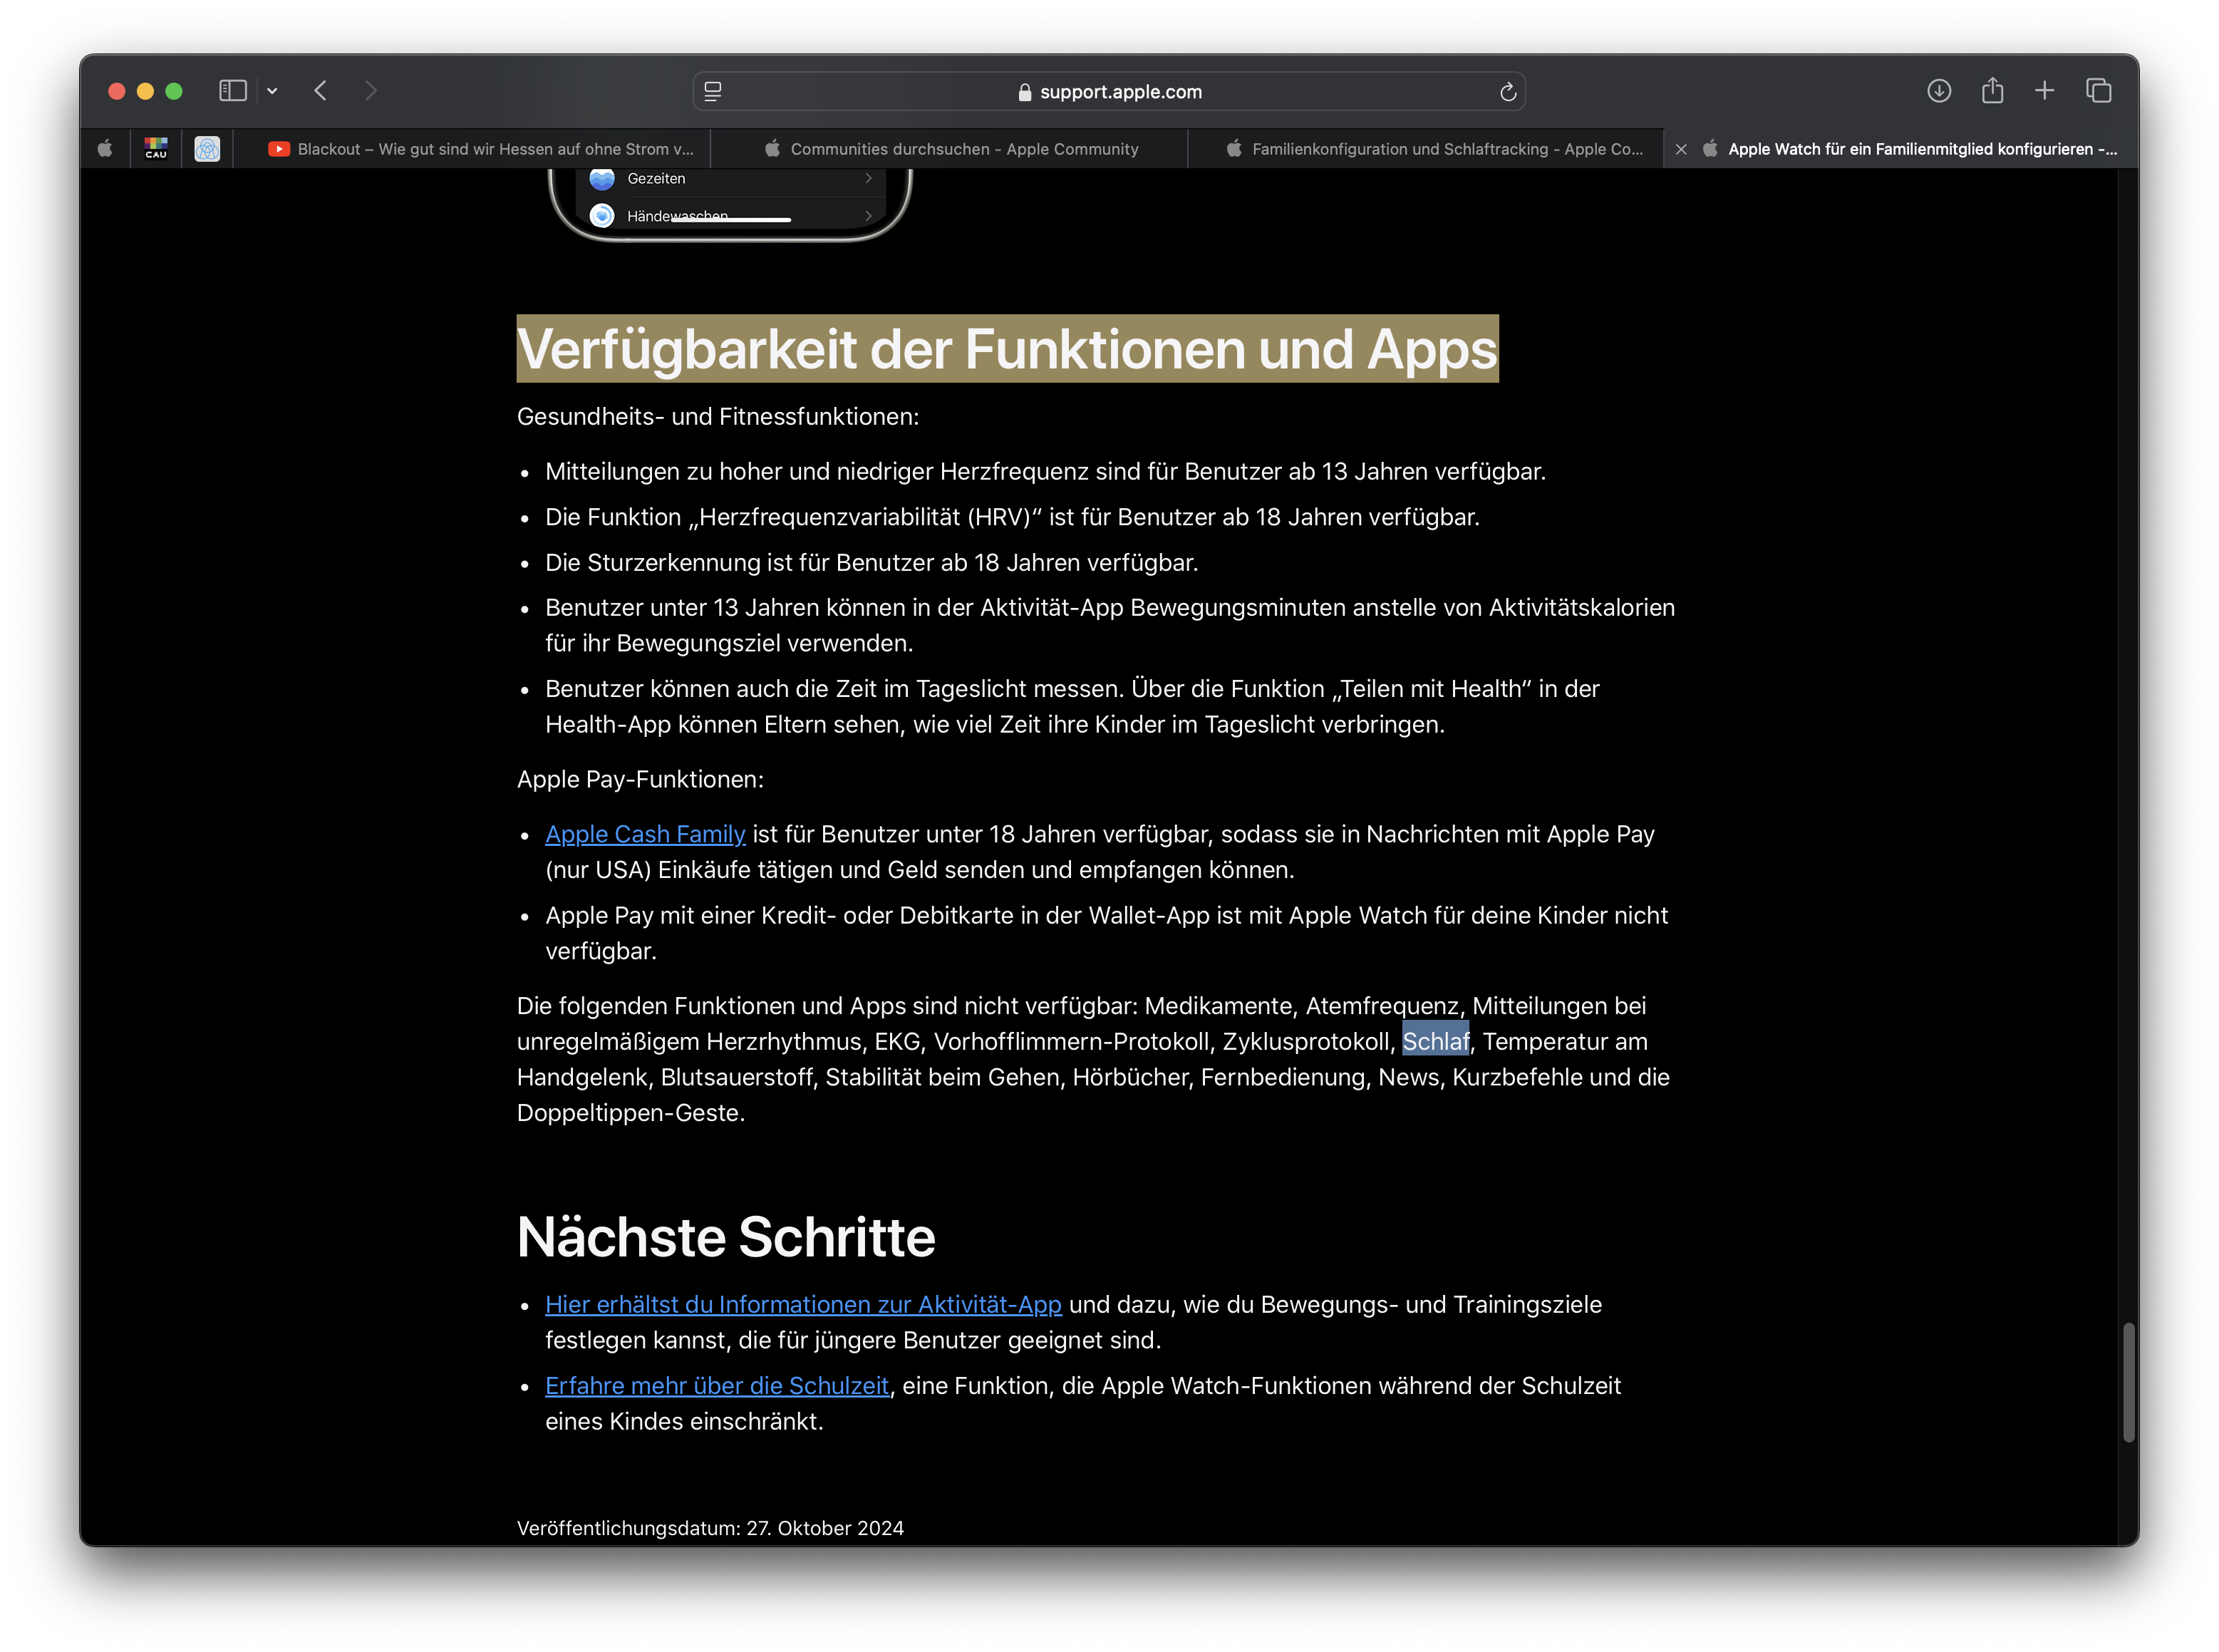Screen dimensions: 2219x1652
Task: Open the Aktivität-App information link
Action: point(803,1304)
